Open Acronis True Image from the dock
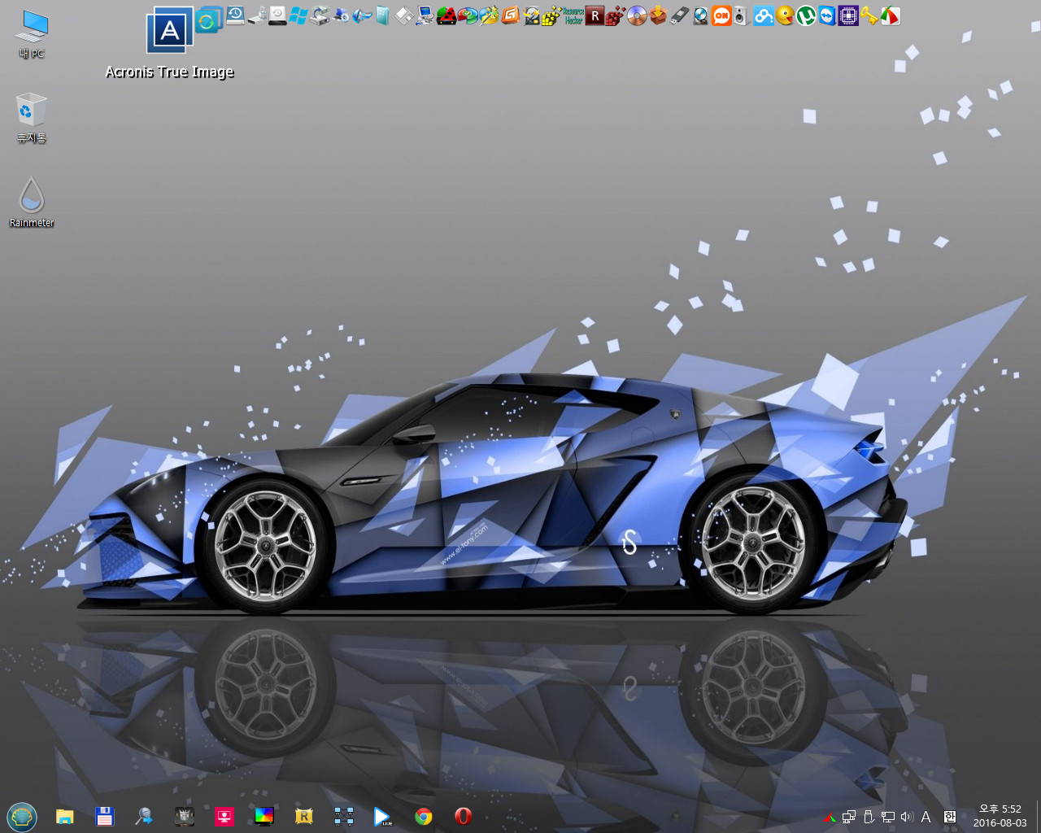 pyautogui.click(x=170, y=30)
